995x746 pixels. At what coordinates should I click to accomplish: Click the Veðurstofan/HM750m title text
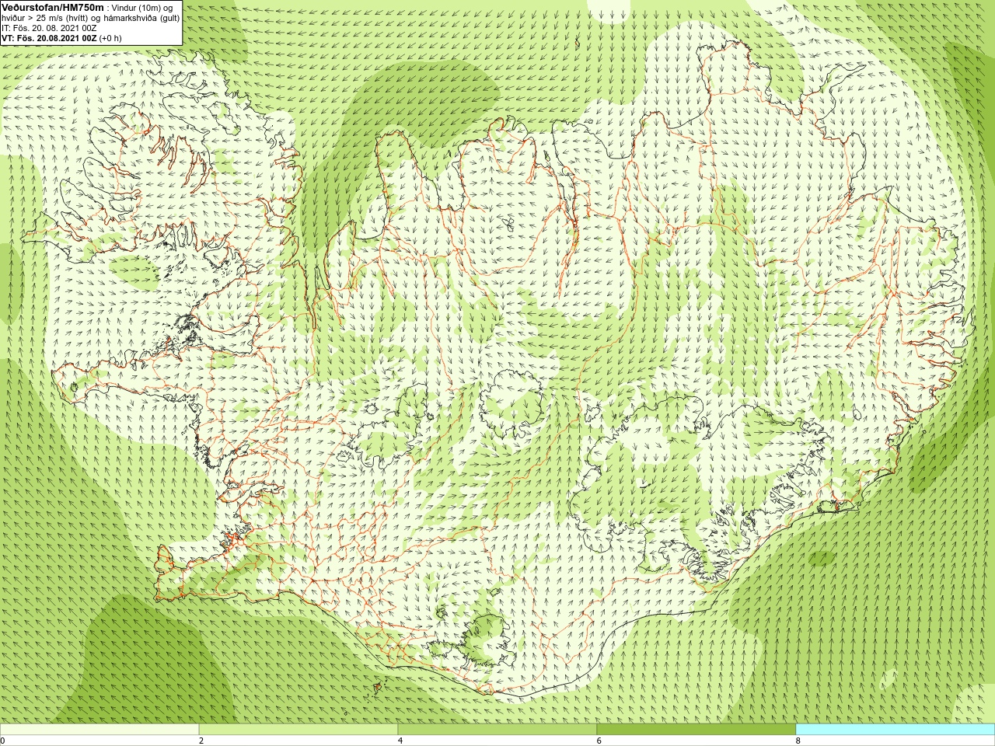click(53, 7)
